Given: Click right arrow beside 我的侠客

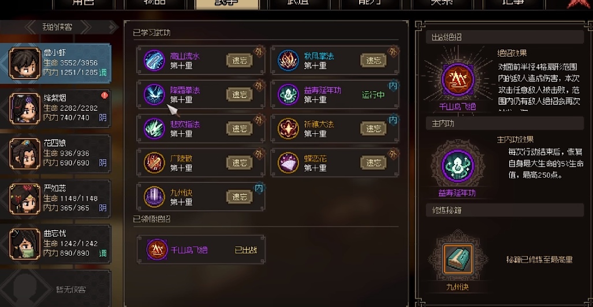Looking at the screenshot, I should point(86,27).
